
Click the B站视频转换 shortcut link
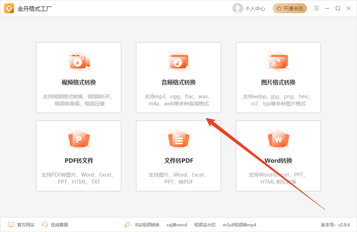click(147, 224)
